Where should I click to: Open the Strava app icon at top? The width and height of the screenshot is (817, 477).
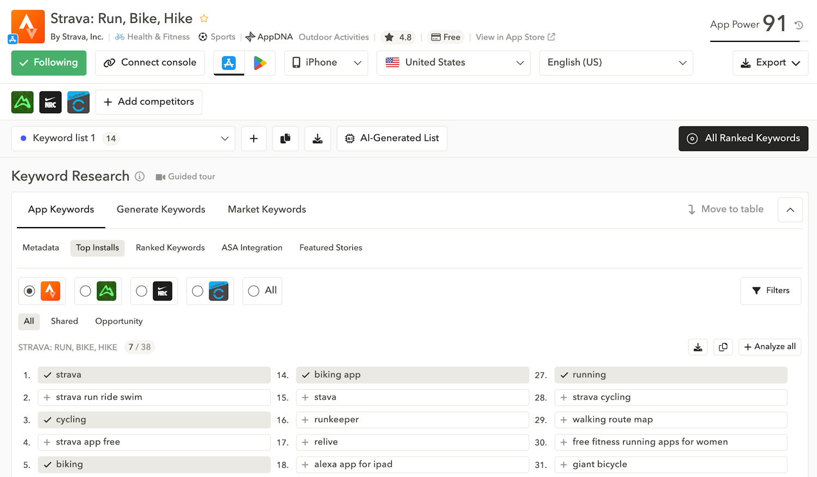coord(28,26)
